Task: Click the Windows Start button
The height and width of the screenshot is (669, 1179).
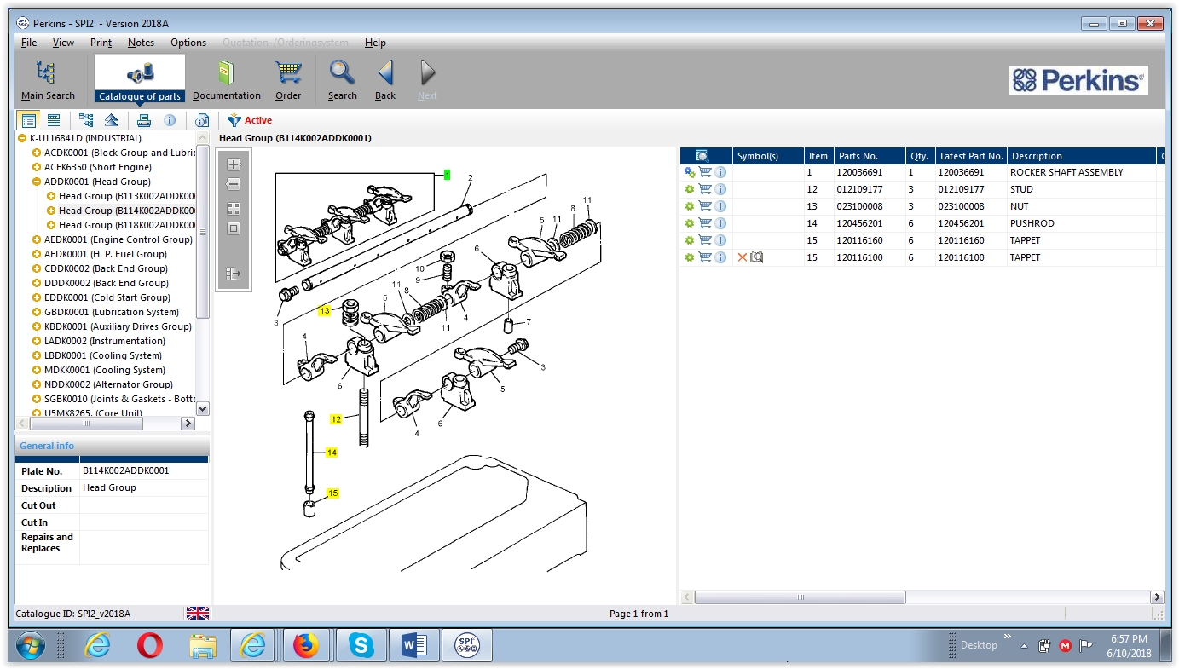Action: (30, 647)
